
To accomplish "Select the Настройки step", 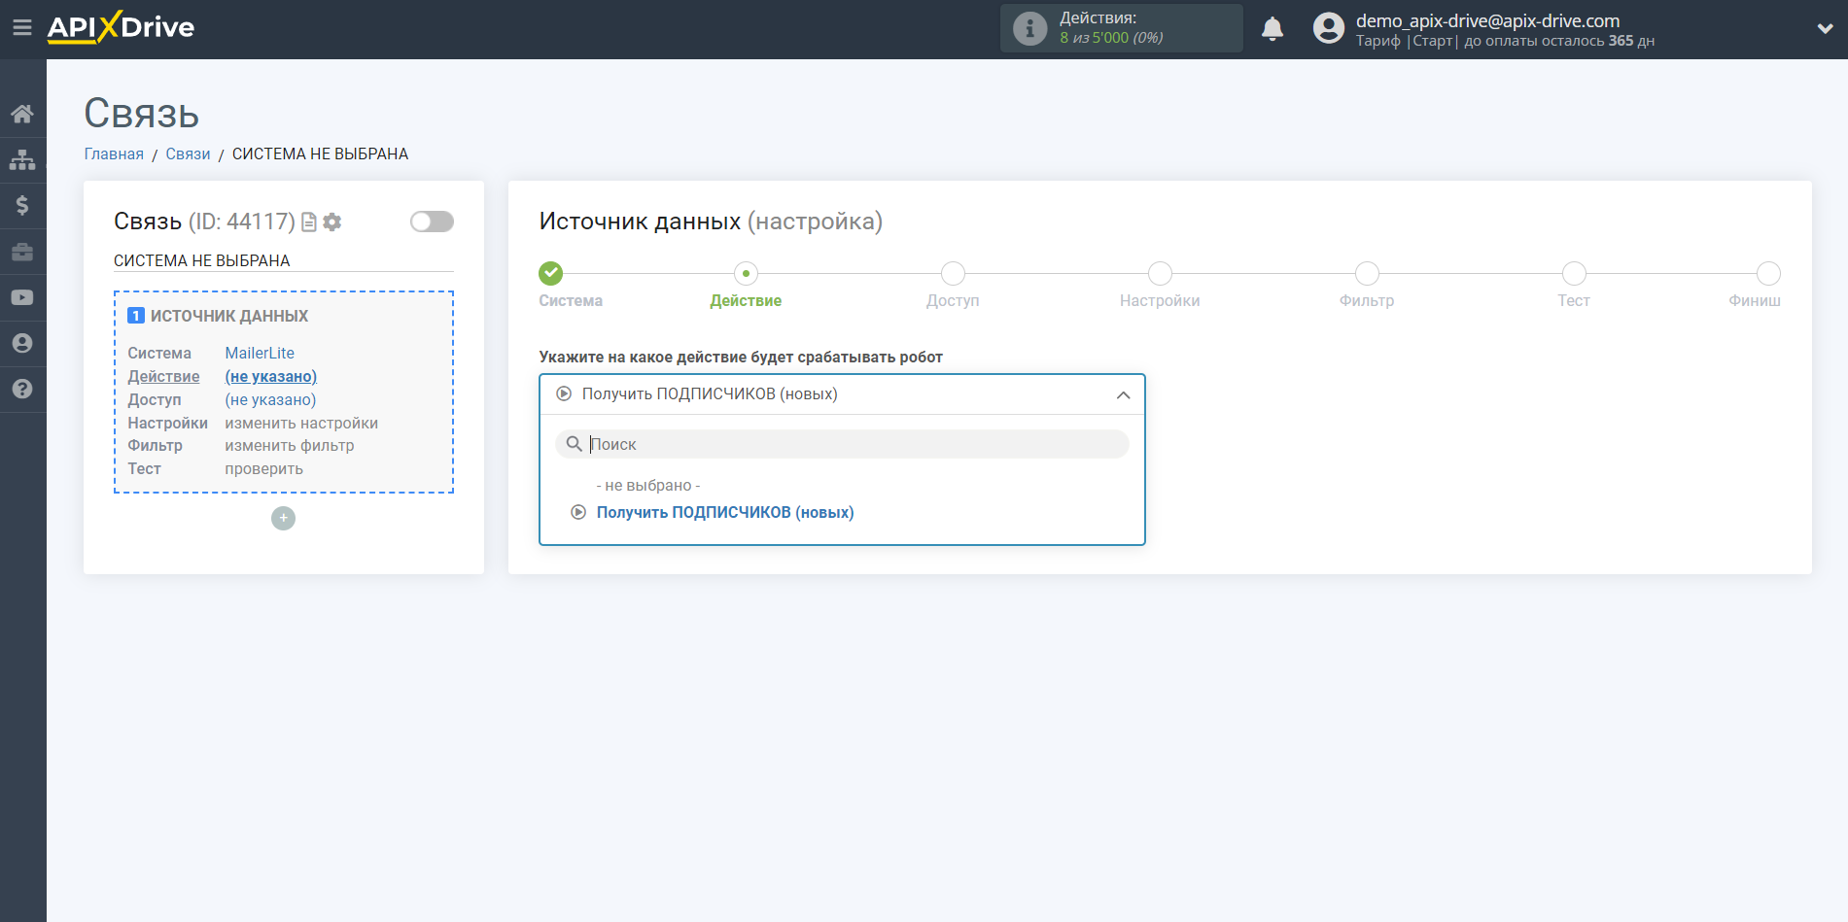I will (x=1160, y=273).
